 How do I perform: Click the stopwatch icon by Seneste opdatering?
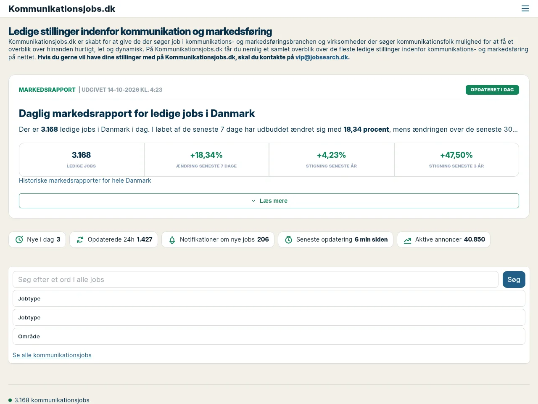288,239
